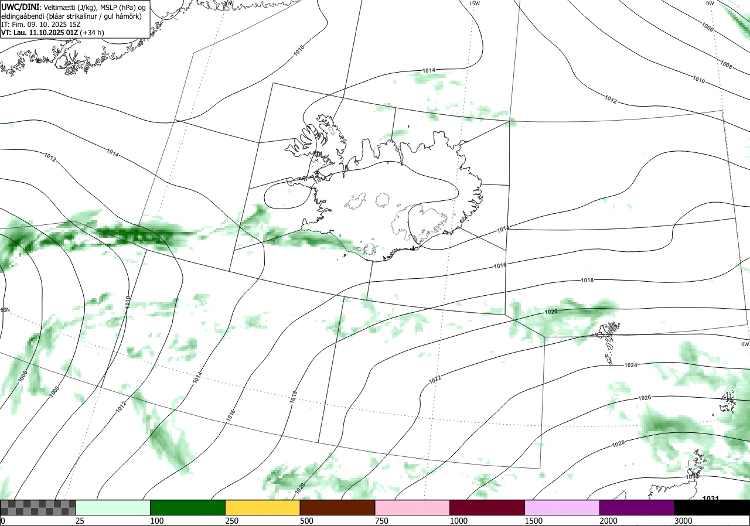The height and width of the screenshot is (526, 750).
Task: Click the 1022 isobar label
Action: [x=435, y=380]
